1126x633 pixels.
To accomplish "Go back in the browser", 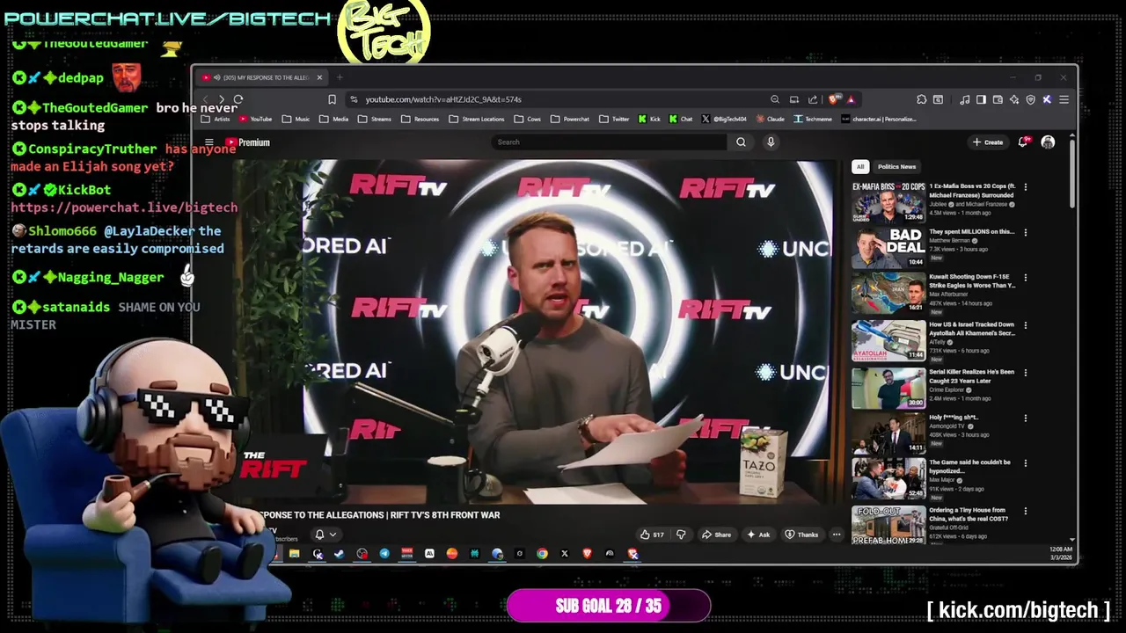I will [x=206, y=99].
